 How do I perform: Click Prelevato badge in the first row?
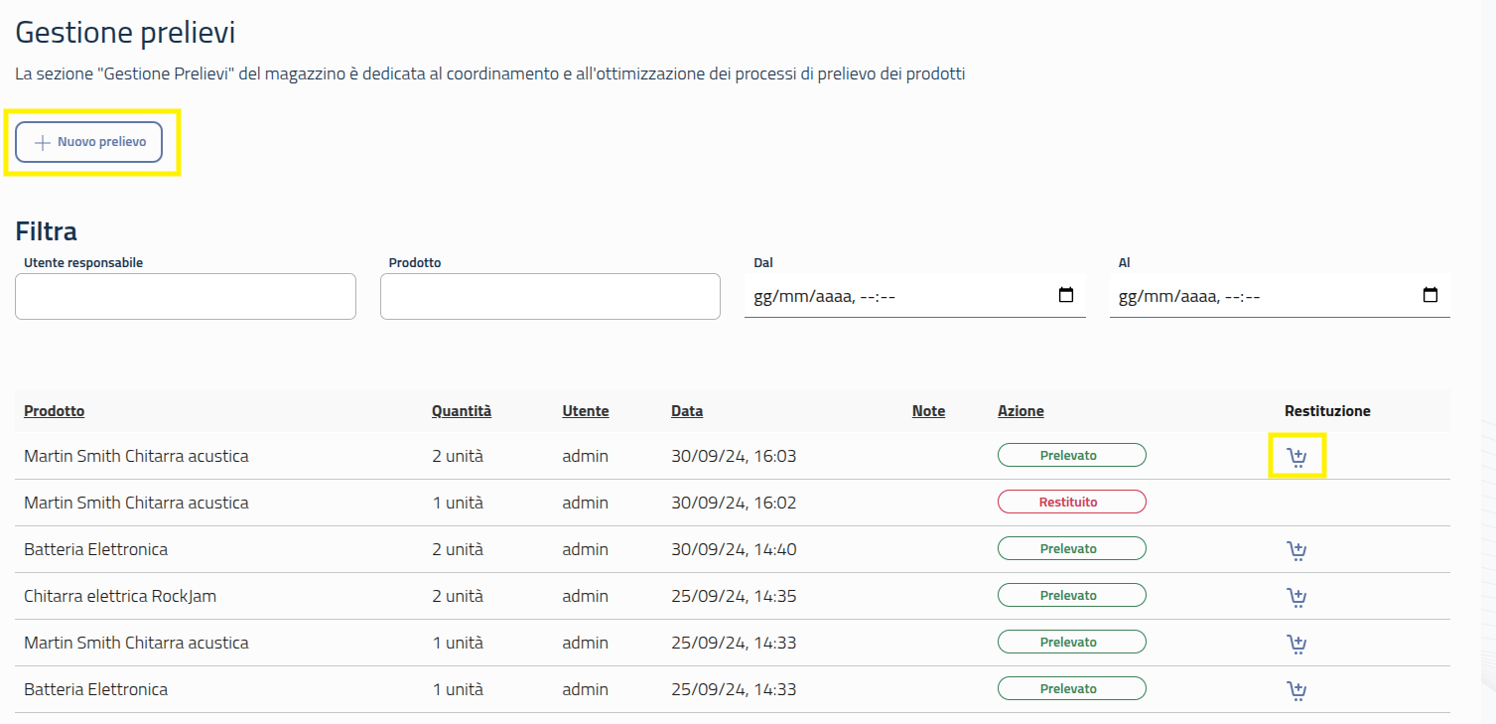1071,456
